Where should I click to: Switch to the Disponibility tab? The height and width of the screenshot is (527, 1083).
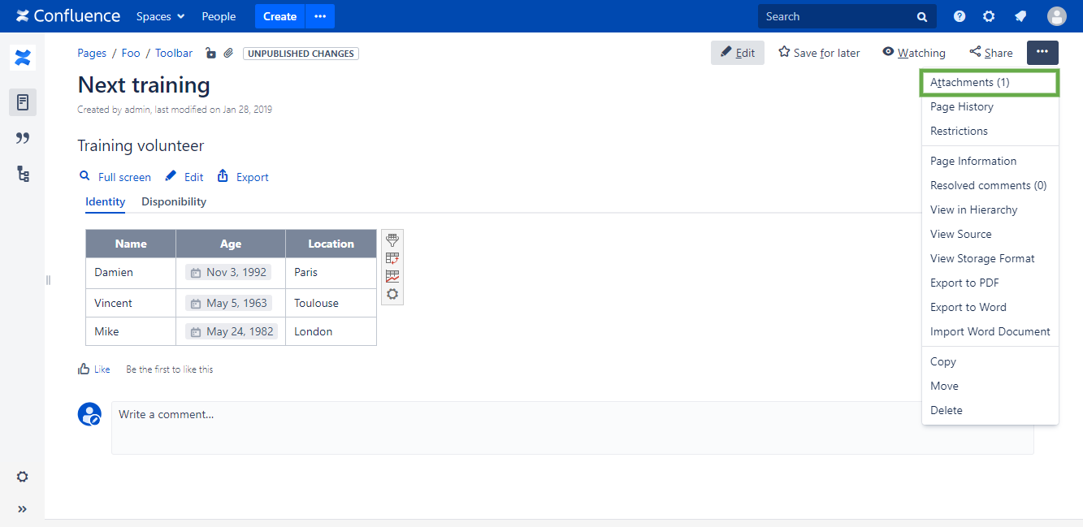(174, 202)
